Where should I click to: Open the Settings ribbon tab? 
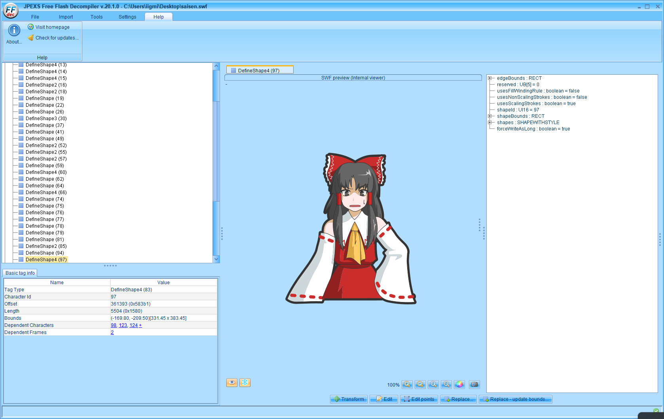pyautogui.click(x=127, y=17)
